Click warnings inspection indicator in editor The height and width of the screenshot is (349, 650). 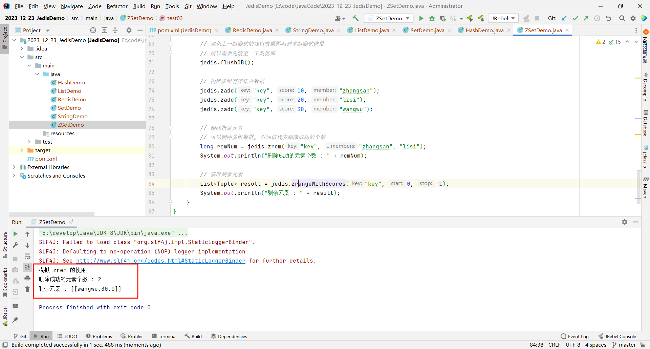pyautogui.click(x=601, y=42)
